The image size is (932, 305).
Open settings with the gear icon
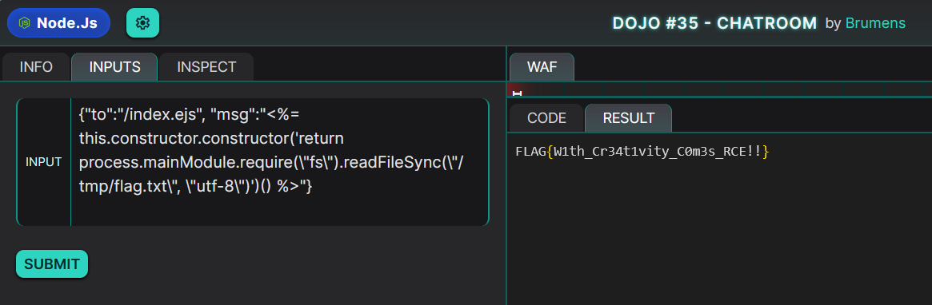[x=142, y=23]
